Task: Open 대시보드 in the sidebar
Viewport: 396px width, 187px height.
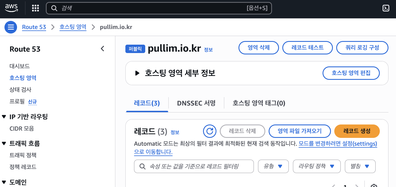Action: click(x=20, y=66)
